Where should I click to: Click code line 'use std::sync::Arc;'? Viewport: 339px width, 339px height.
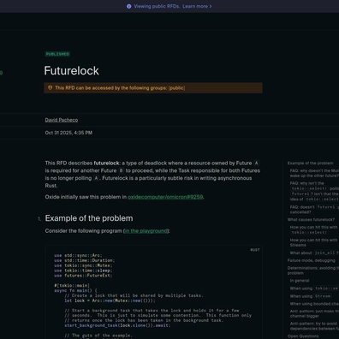point(78,255)
